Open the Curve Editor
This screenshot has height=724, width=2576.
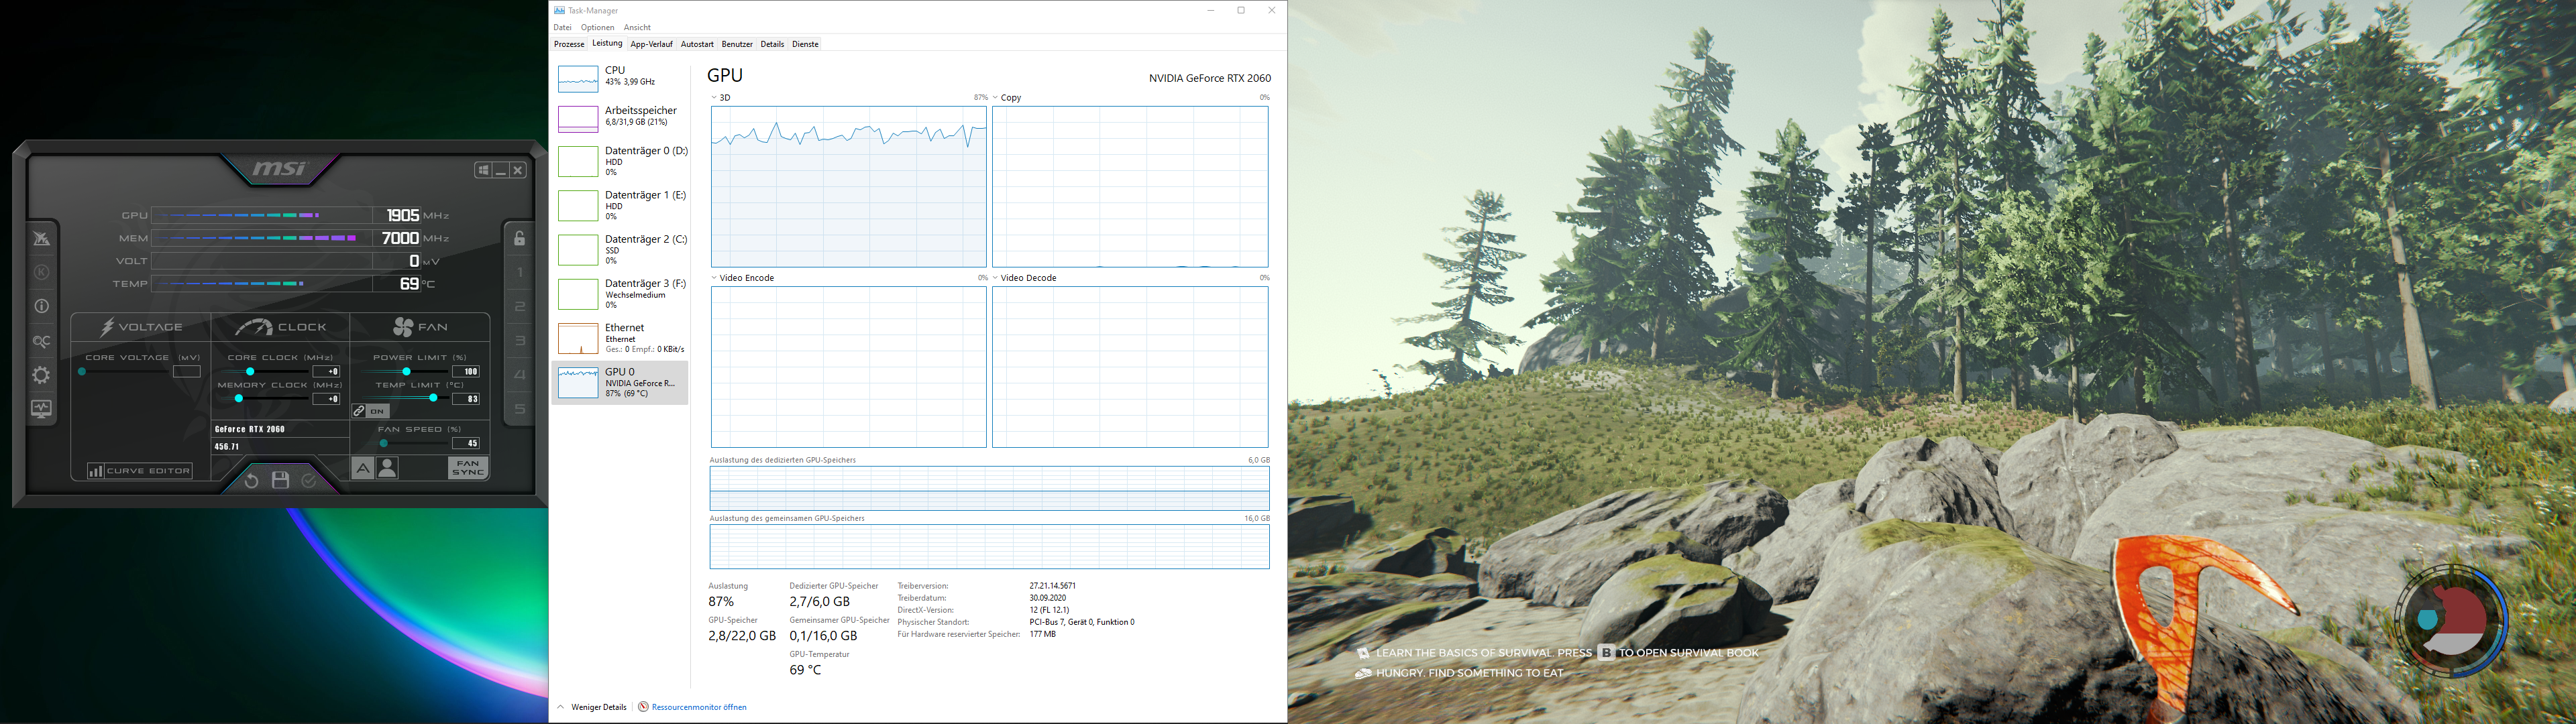(140, 471)
